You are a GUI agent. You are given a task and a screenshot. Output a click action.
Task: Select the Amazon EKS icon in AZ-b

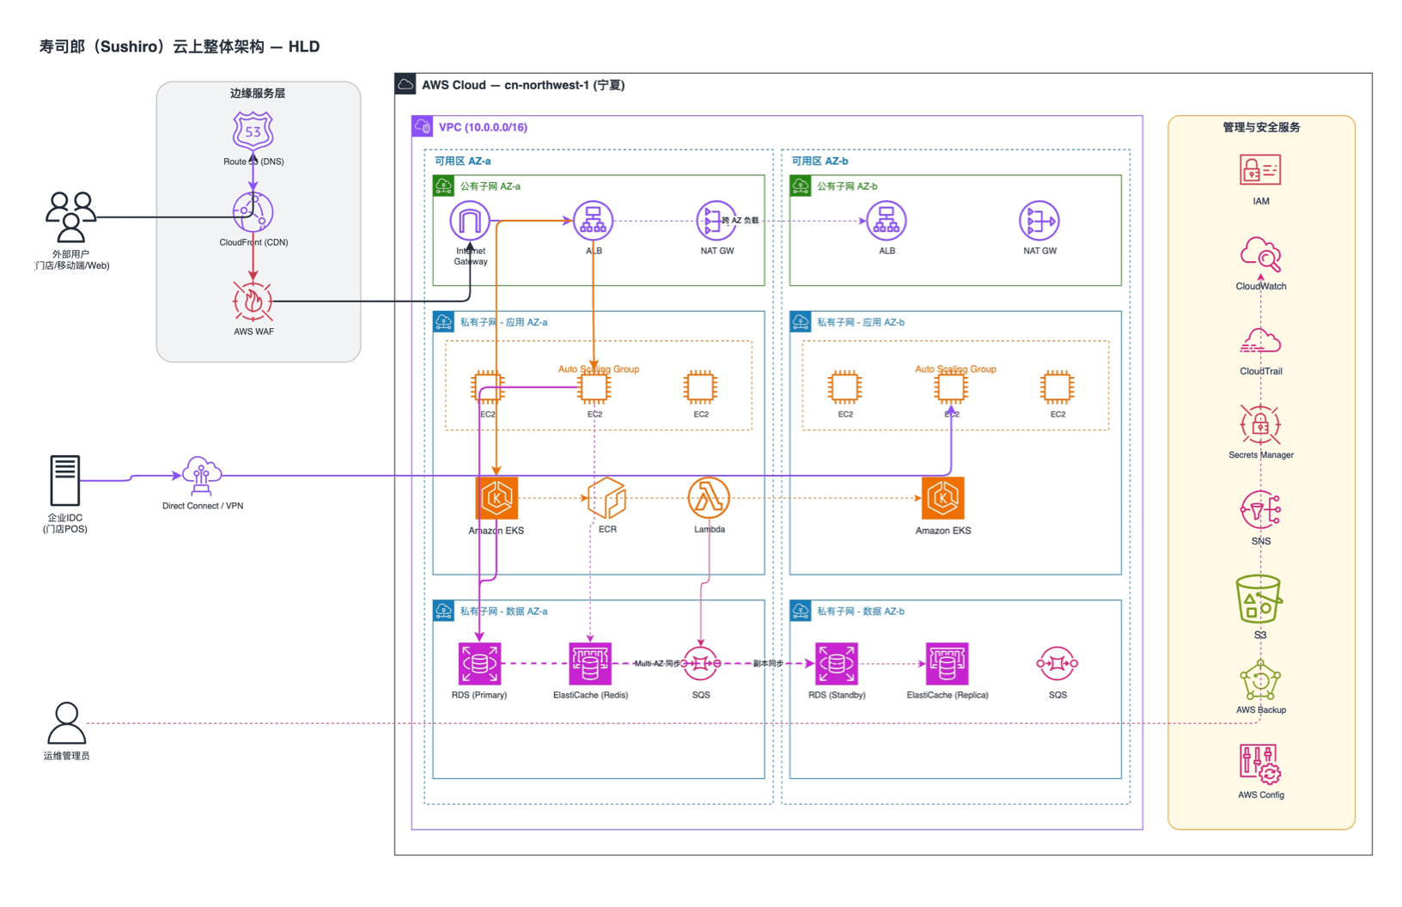943,498
